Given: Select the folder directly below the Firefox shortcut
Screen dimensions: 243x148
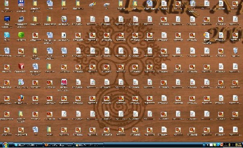Looking at the screenshot, I should click(21, 114).
